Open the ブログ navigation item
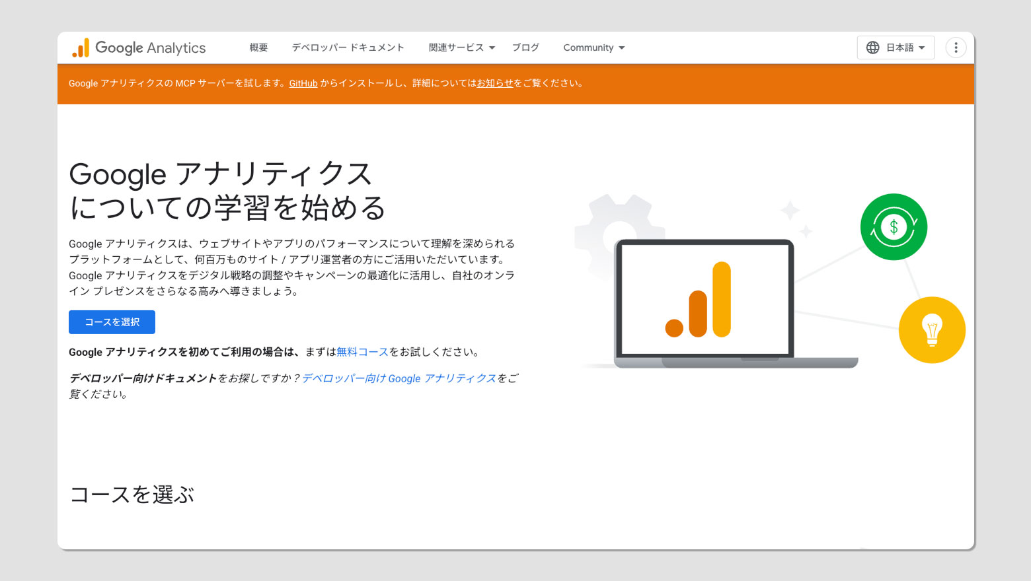Image resolution: width=1031 pixels, height=581 pixels. [x=525, y=48]
